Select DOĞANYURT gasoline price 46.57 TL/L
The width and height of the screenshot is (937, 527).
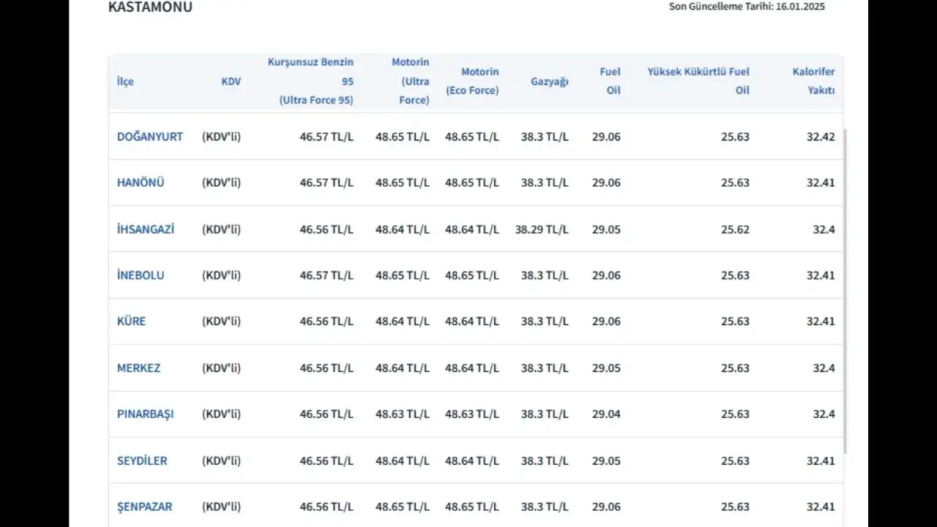point(326,137)
